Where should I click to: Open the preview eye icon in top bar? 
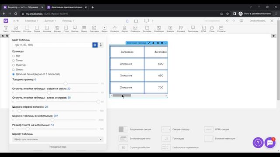point(241,21)
